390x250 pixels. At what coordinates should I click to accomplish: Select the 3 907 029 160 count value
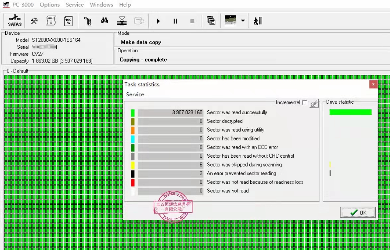[187, 112]
